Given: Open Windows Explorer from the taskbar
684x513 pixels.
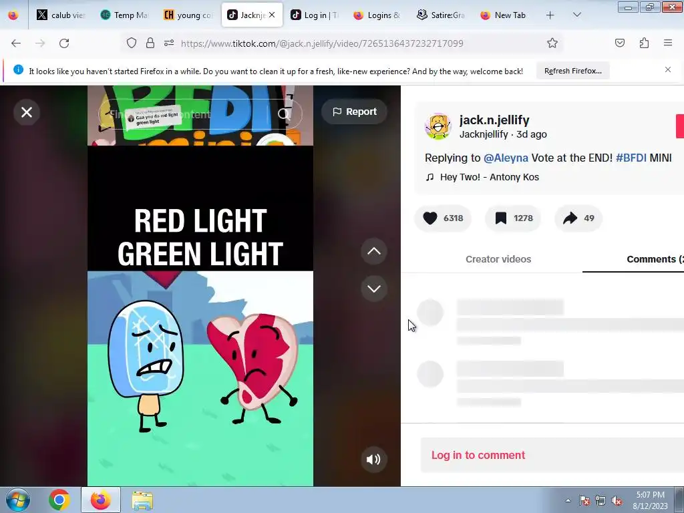Looking at the screenshot, I should coord(142,500).
